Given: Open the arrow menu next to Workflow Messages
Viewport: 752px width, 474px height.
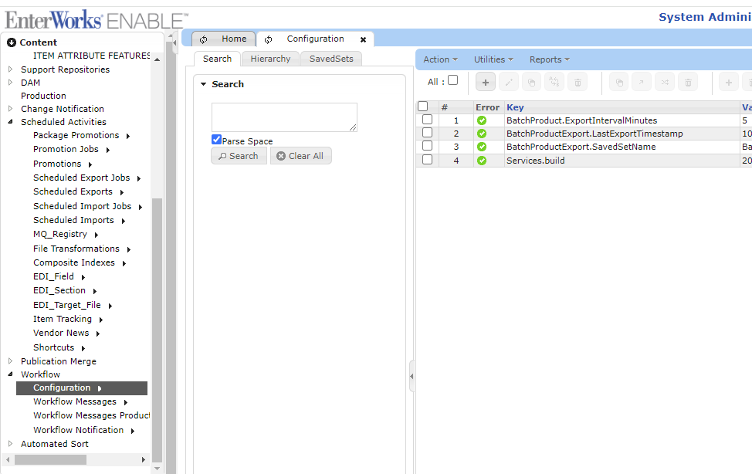Looking at the screenshot, I should (126, 402).
